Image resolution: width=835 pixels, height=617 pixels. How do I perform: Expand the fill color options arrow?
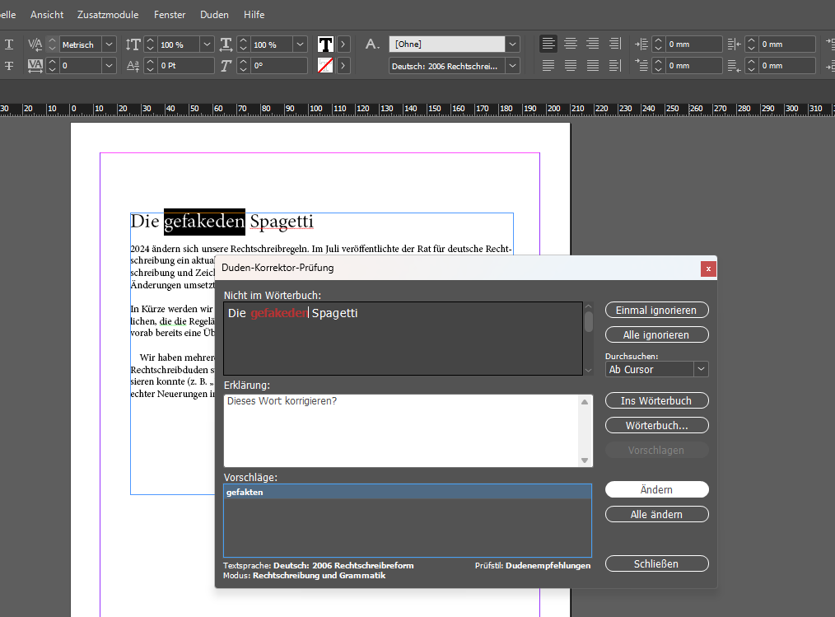point(343,44)
